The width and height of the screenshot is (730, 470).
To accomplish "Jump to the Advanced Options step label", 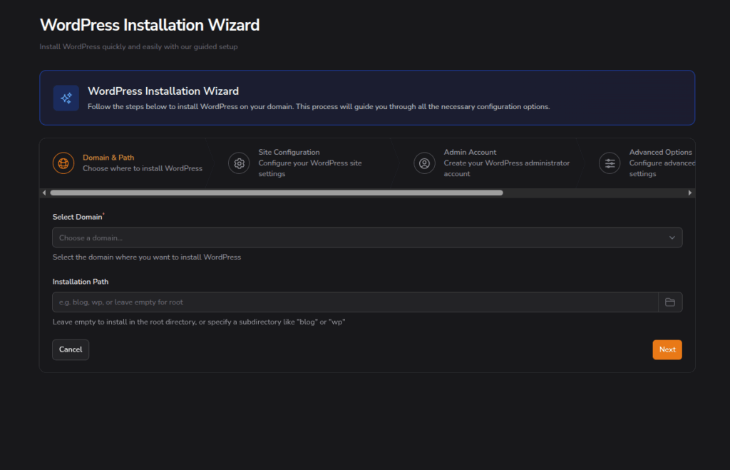I will tap(660, 152).
